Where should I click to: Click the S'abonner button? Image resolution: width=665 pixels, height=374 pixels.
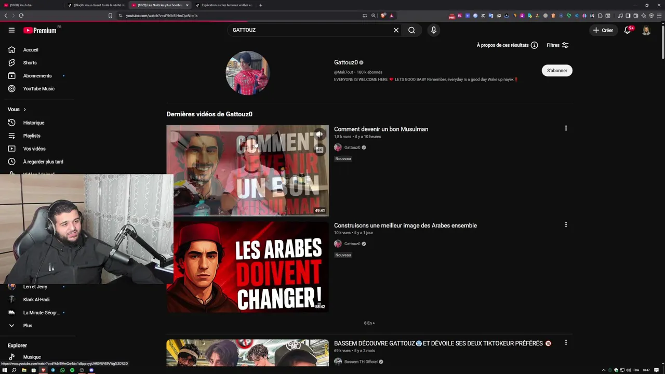pyautogui.click(x=557, y=71)
